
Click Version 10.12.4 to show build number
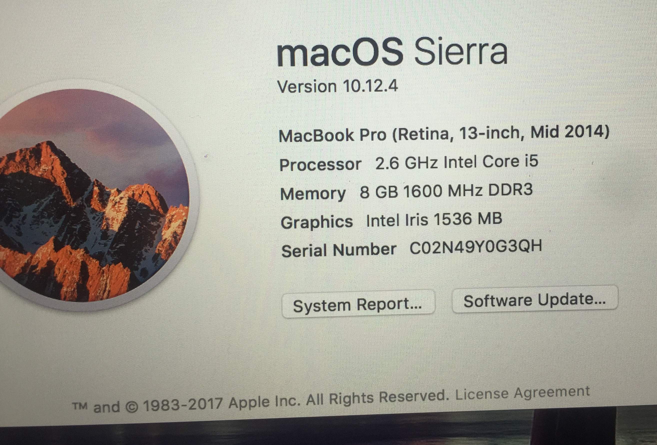[x=338, y=86]
